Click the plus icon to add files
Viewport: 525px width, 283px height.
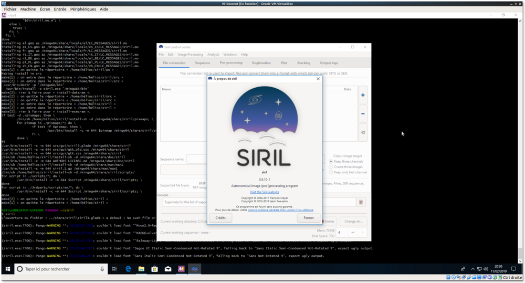363,95
